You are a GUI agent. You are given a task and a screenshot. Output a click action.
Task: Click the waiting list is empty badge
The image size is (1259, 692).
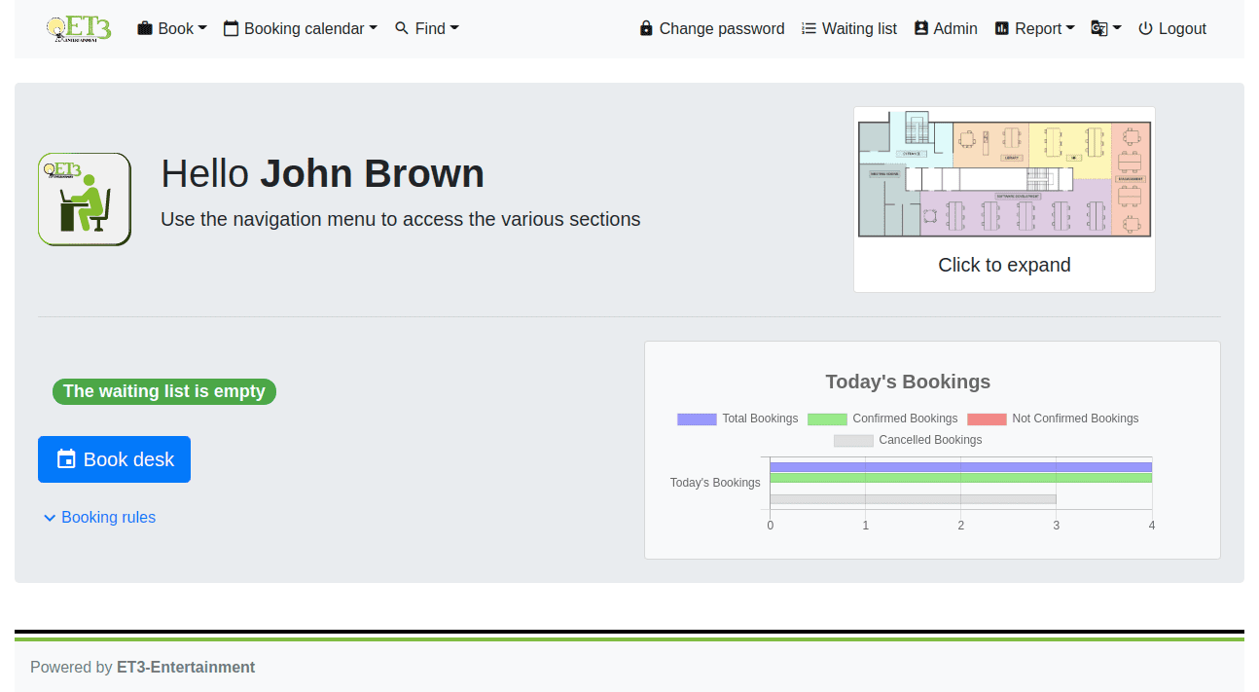click(x=164, y=391)
